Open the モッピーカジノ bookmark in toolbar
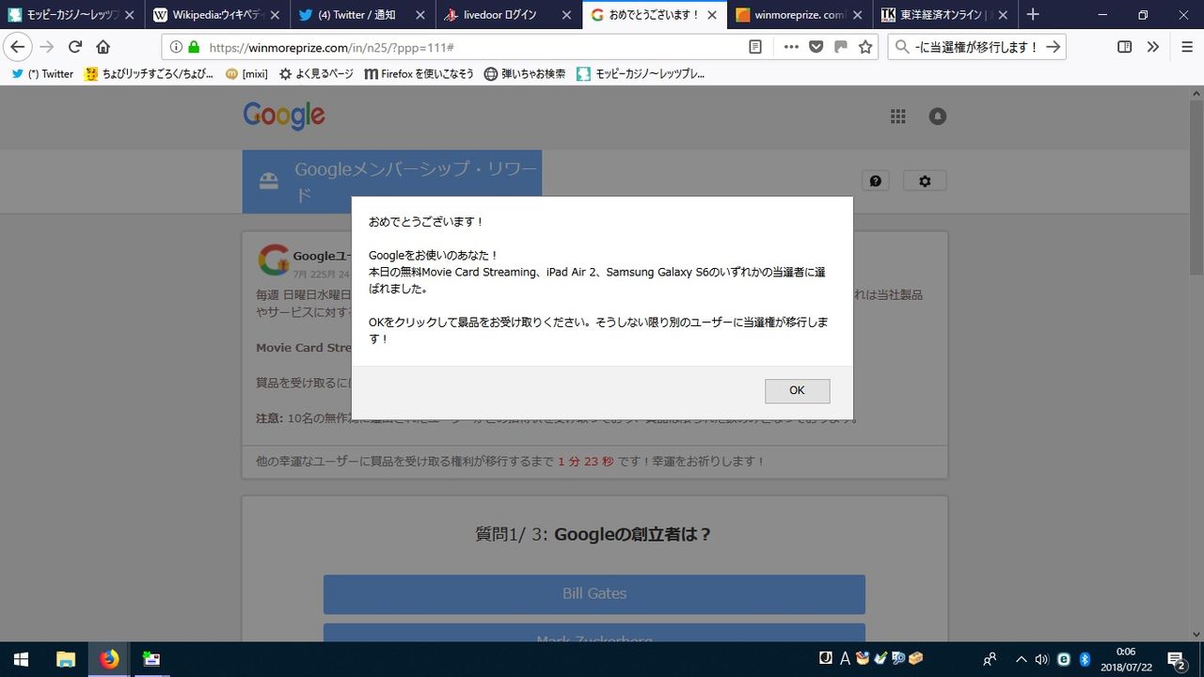The height and width of the screenshot is (677, 1204). tap(641, 73)
